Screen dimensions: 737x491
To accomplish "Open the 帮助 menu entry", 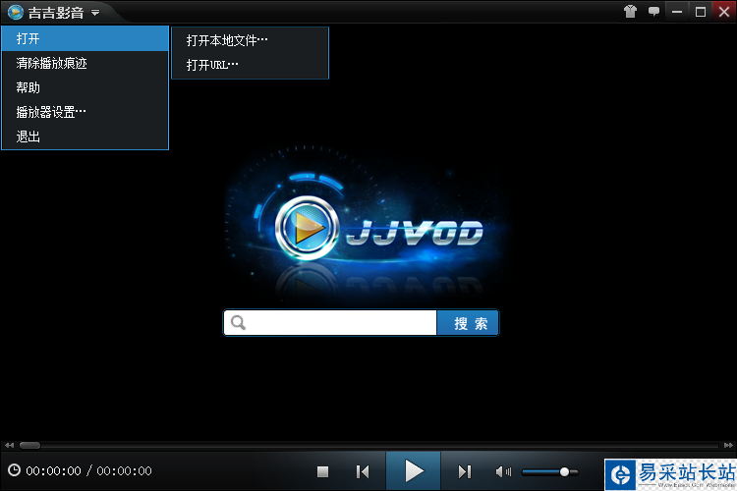I will click(x=85, y=87).
